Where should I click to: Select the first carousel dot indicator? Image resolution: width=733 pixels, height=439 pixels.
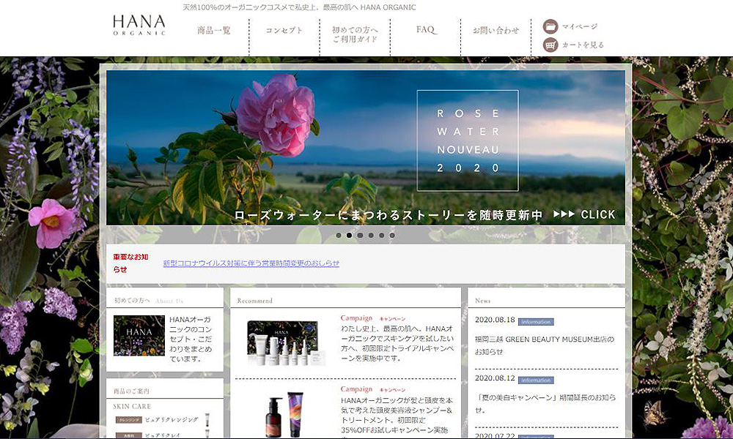[339, 236]
